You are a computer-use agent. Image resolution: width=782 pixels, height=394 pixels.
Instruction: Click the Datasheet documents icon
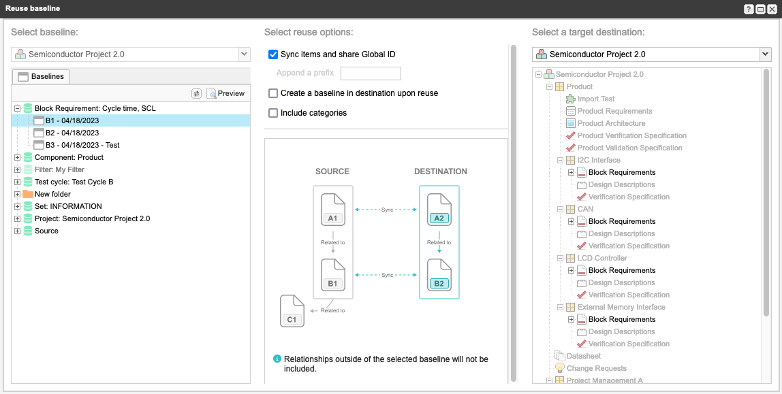pyautogui.click(x=559, y=356)
